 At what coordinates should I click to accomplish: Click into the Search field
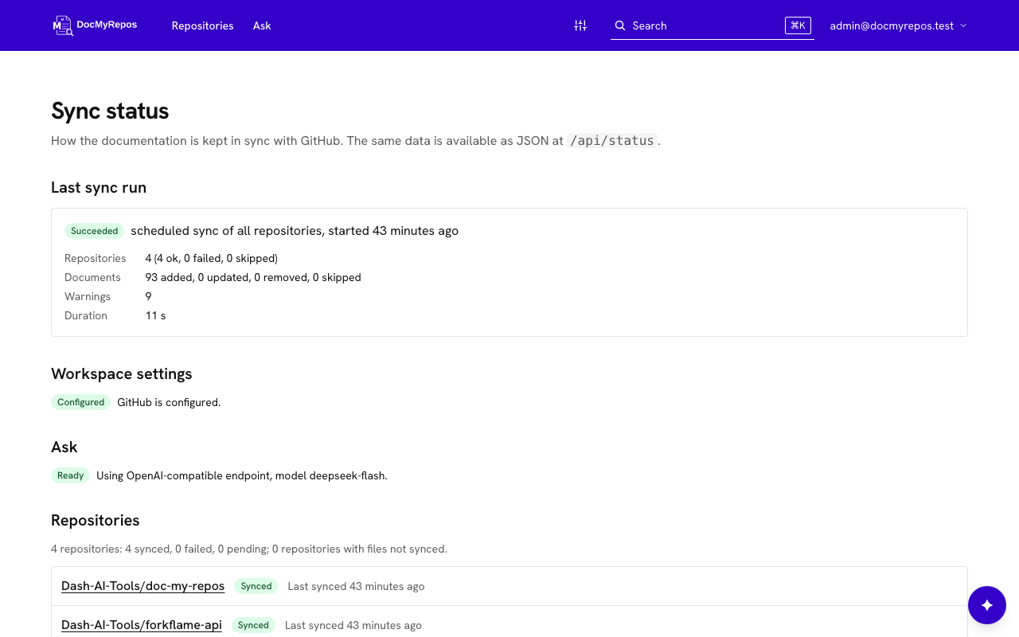pos(713,25)
